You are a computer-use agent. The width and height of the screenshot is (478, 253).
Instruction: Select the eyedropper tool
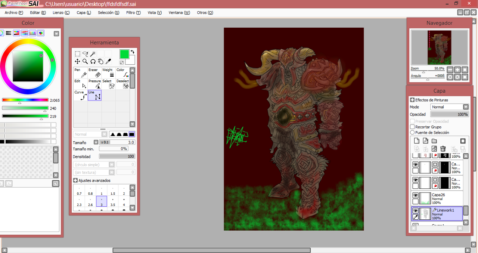pyautogui.click(x=108, y=61)
